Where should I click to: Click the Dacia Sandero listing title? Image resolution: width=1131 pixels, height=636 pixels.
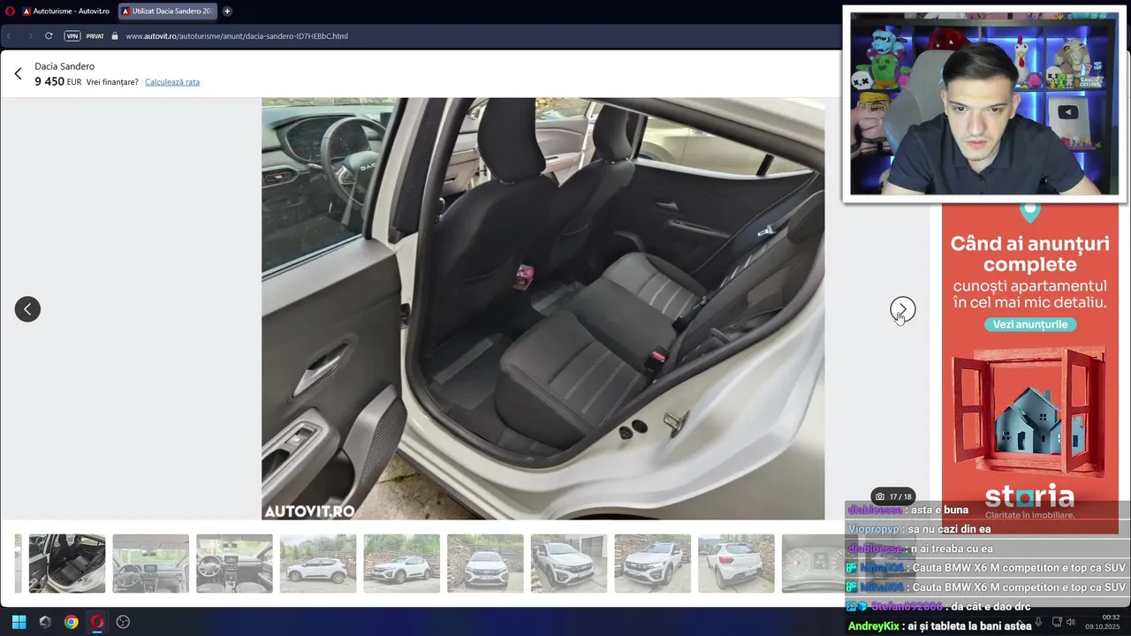pyautogui.click(x=65, y=66)
